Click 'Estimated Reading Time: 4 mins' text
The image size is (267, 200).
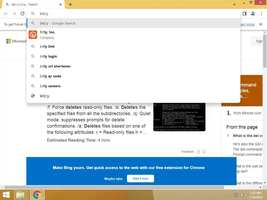click(78, 140)
